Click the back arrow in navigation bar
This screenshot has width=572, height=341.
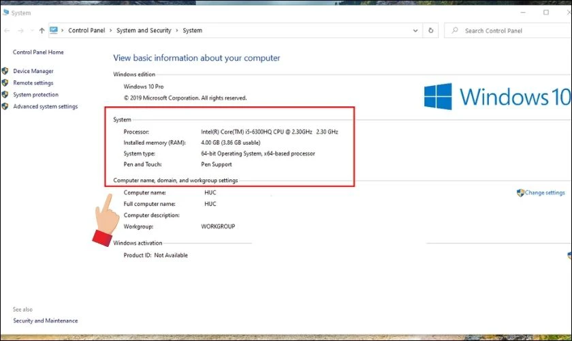(7, 31)
